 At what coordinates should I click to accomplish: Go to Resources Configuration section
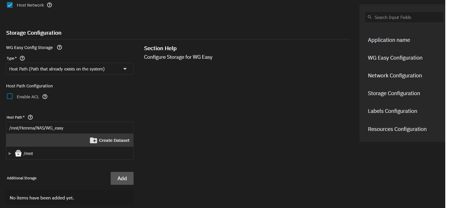point(397,129)
